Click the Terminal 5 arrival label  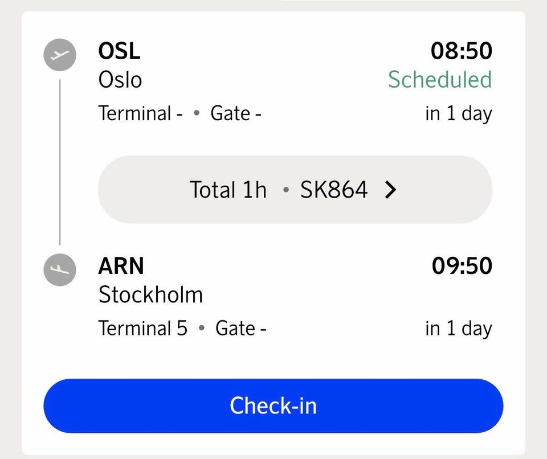click(x=143, y=328)
